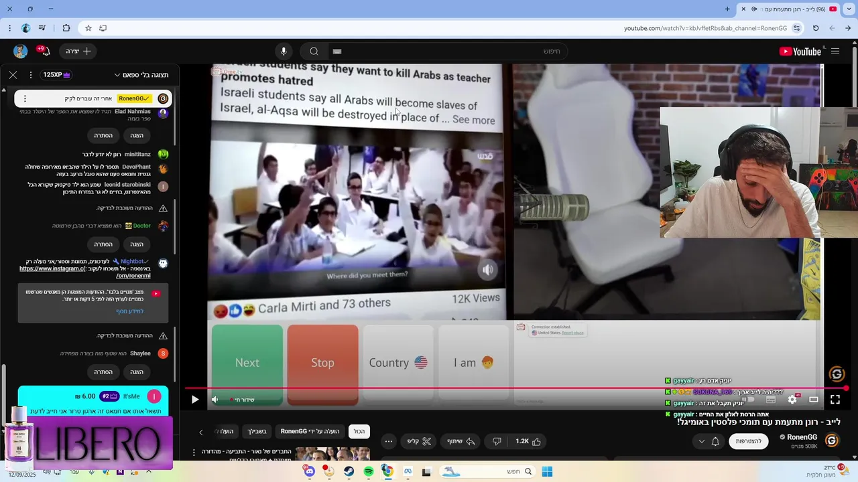The width and height of the screenshot is (858, 482).
Task: Open Spotify from taskbar
Action: [369, 472]
